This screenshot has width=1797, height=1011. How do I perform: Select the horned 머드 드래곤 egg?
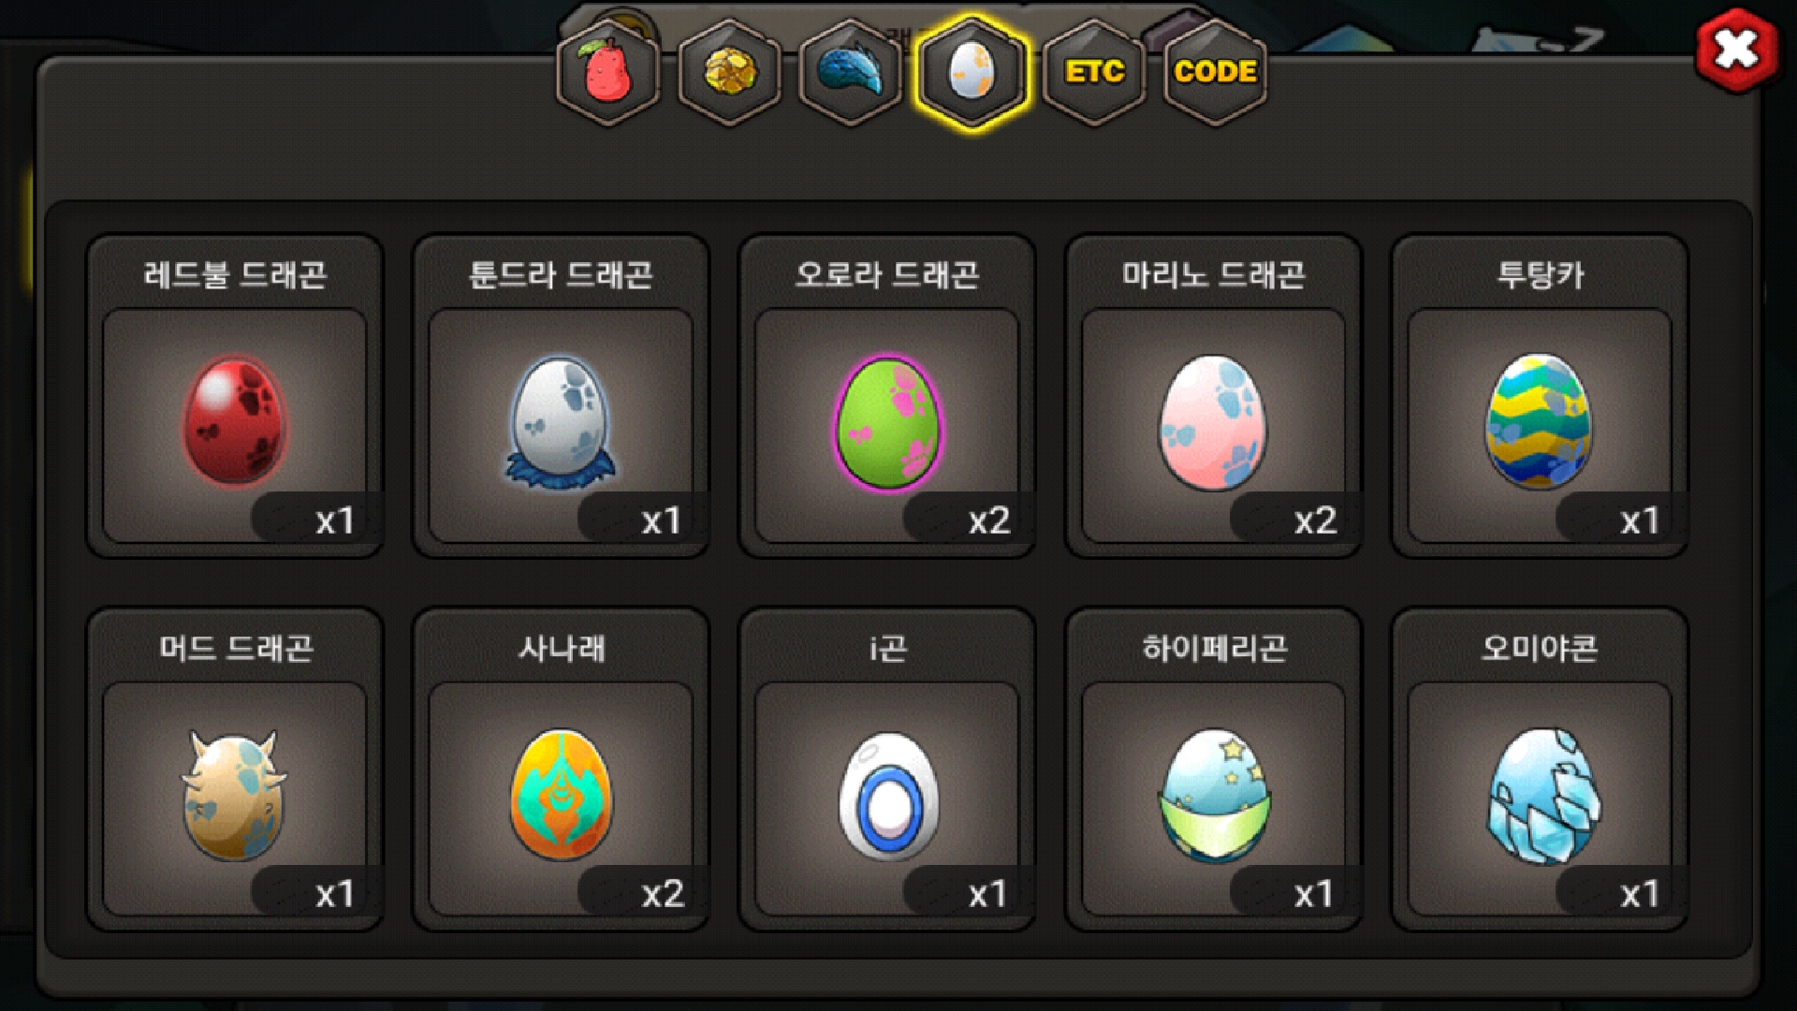click(x=234, y=796)
